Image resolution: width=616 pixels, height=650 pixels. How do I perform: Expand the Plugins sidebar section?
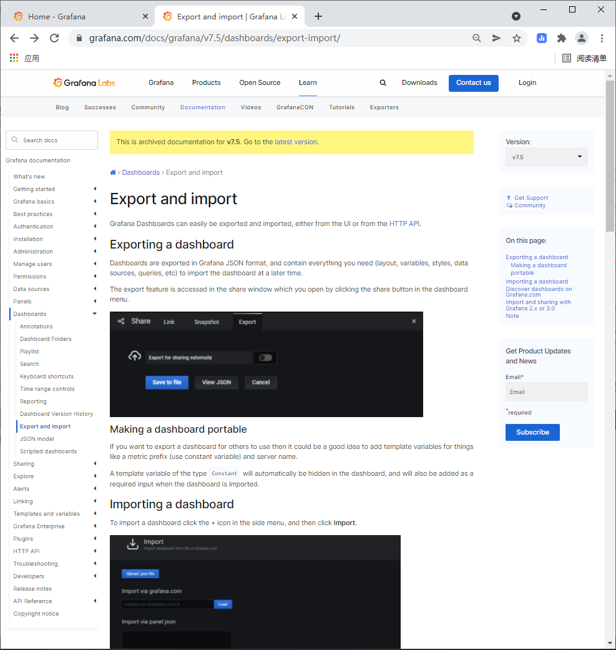tap(95, 538)
